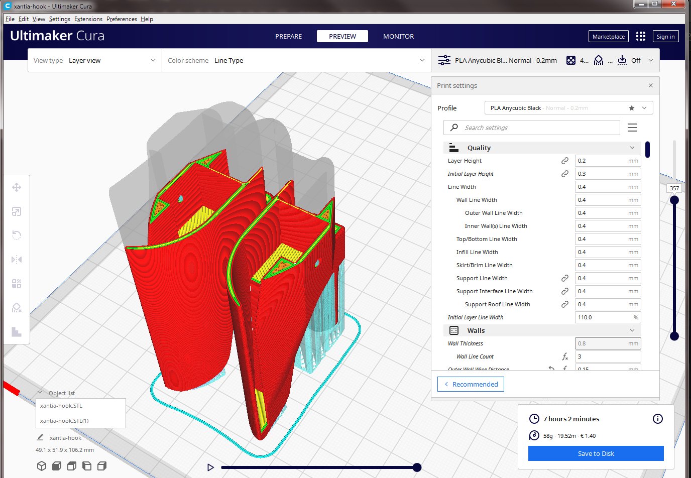Click the Recommended button

click(x=471, y=384)
